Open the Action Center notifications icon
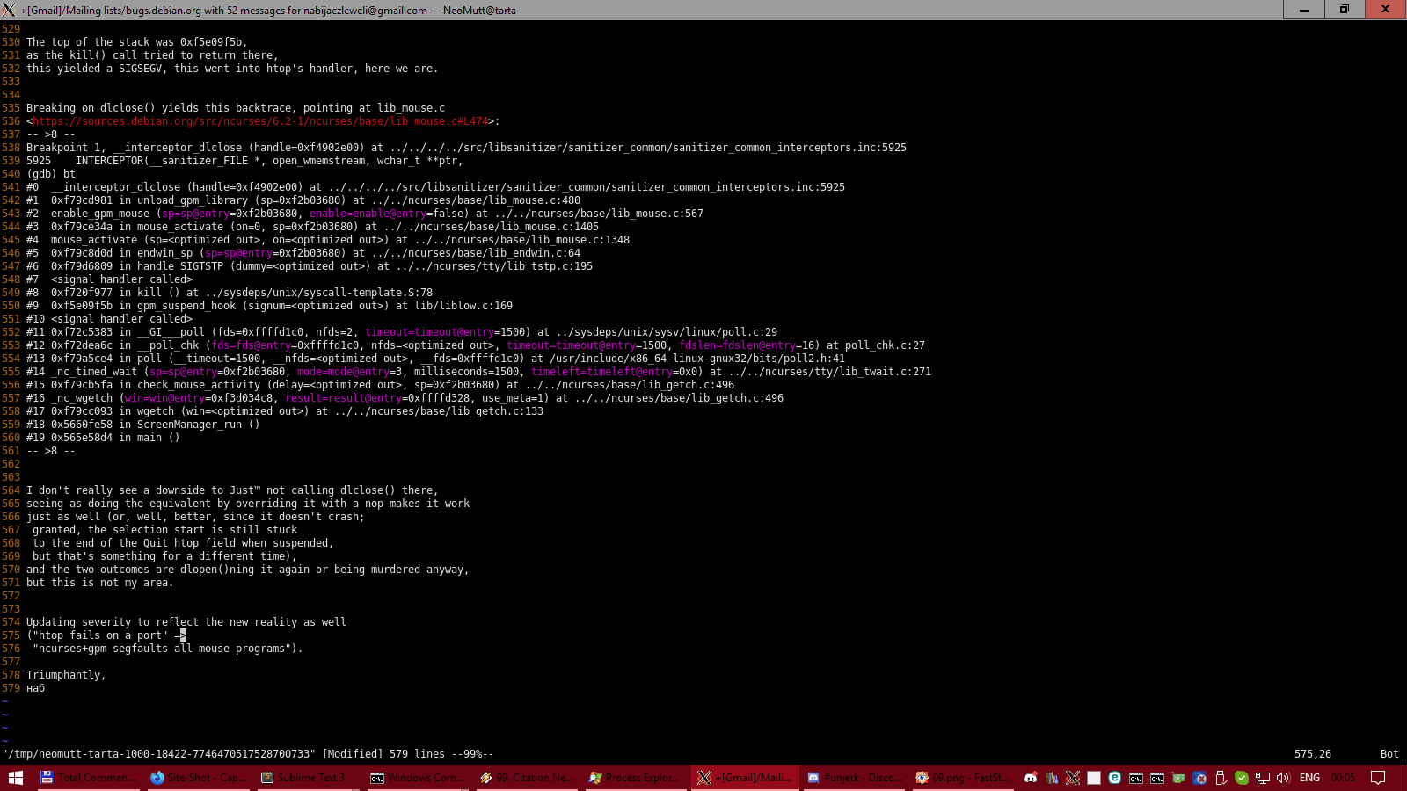 point(1378,778)
